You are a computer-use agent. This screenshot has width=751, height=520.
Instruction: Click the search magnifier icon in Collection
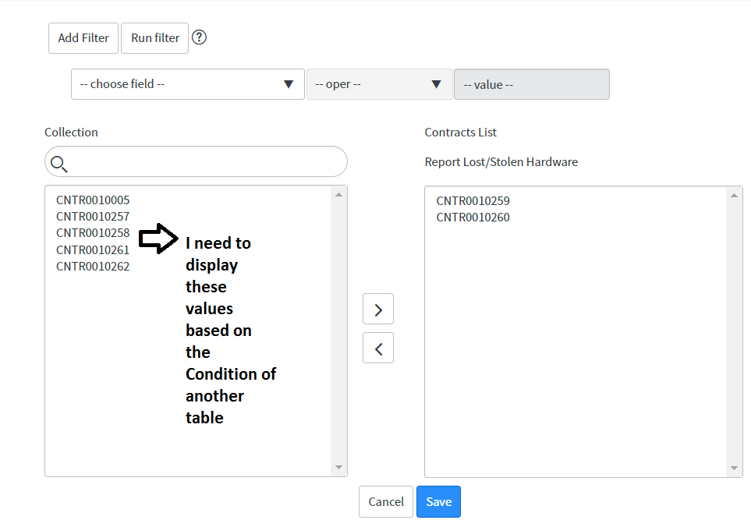click(x=58, y=163)
